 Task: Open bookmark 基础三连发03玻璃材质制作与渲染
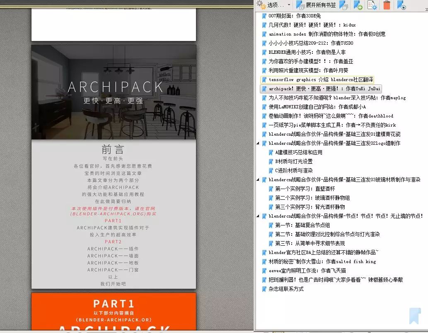344,180
